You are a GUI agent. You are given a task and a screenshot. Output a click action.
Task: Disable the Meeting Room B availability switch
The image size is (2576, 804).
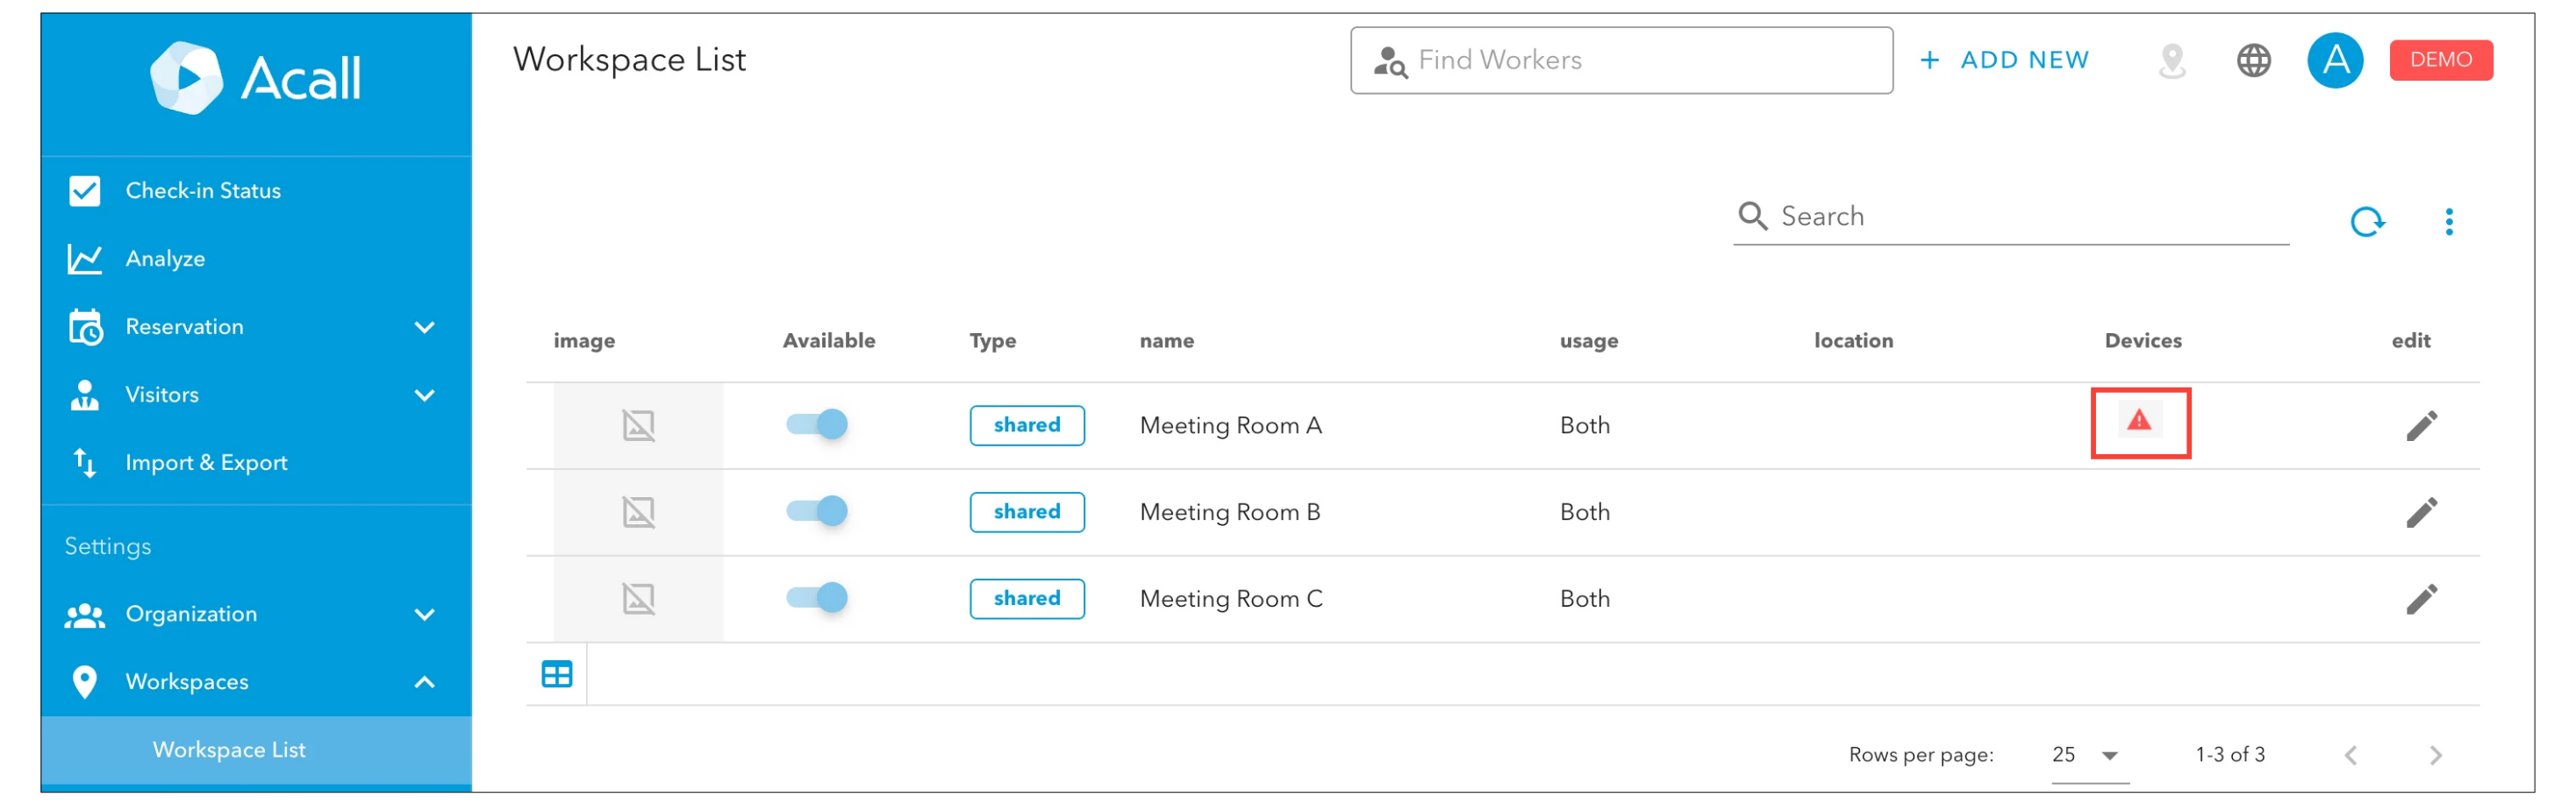coord(817,511)
